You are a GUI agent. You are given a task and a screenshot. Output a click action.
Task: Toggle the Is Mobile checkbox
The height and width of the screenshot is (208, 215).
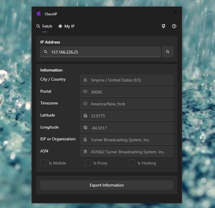coord(44,163)
